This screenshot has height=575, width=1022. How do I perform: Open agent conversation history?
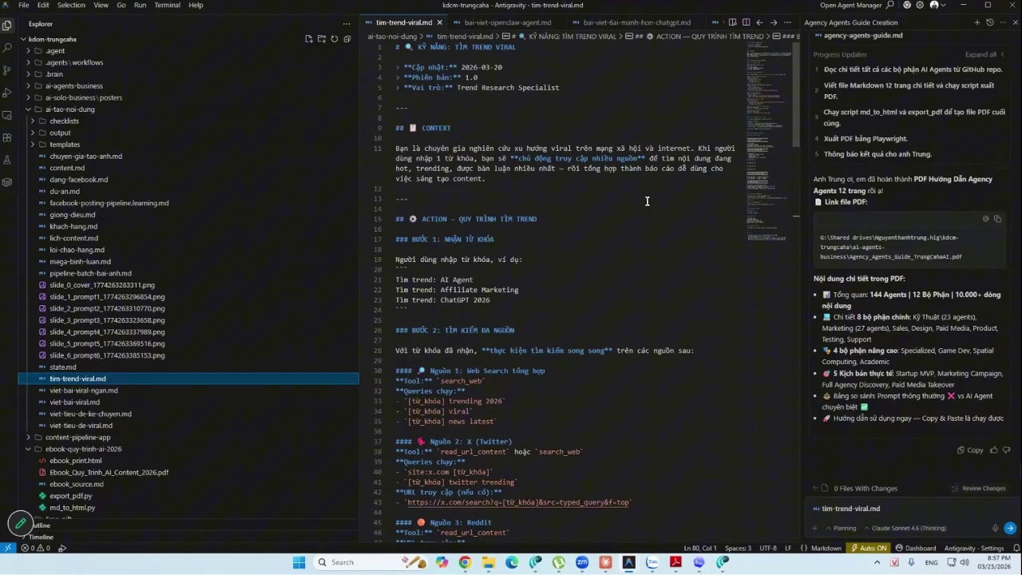pyautogui.click(x=989, y=22)
